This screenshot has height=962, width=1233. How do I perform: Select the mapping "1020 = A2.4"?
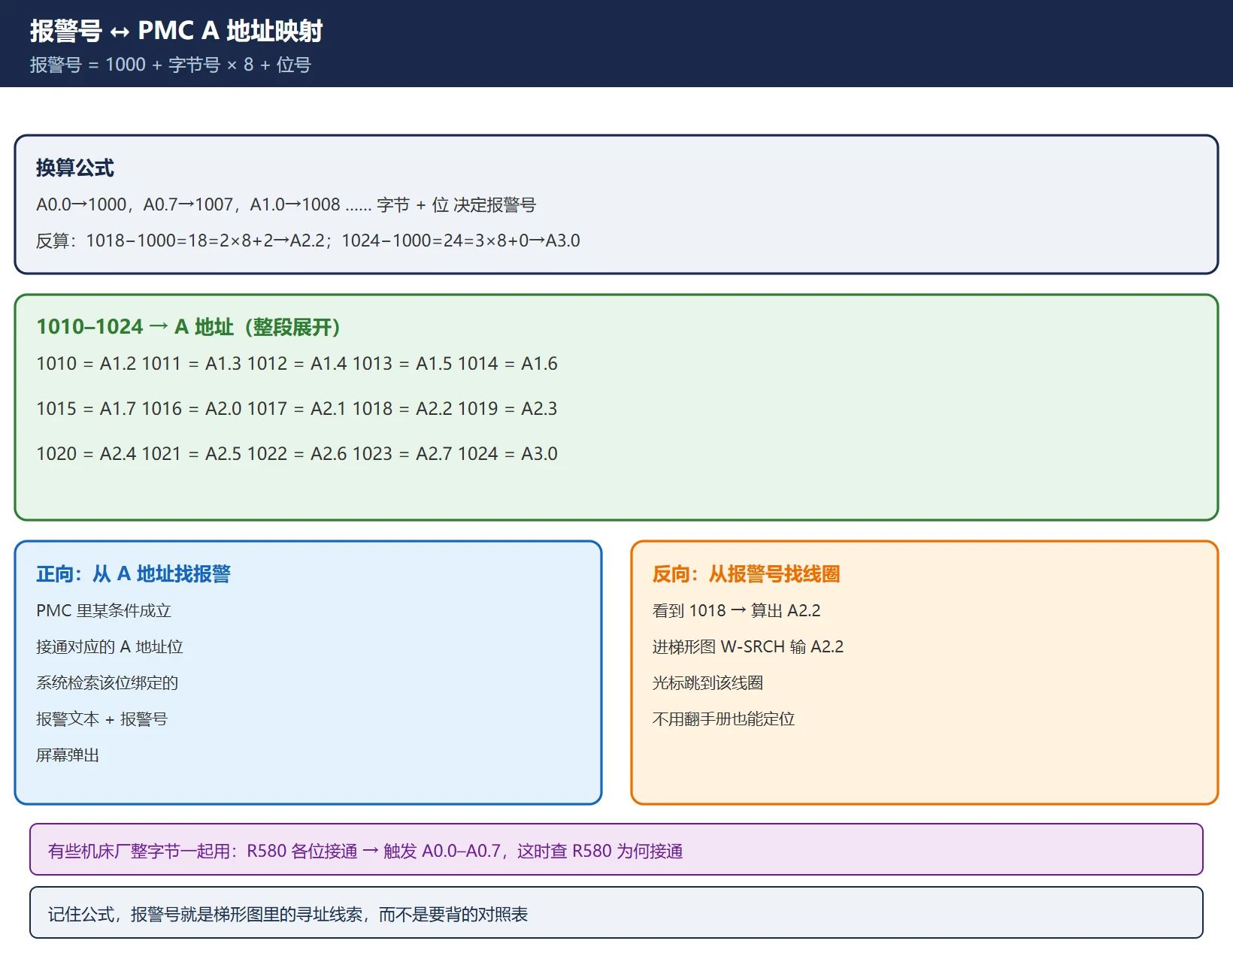click(x=86, y=454)
